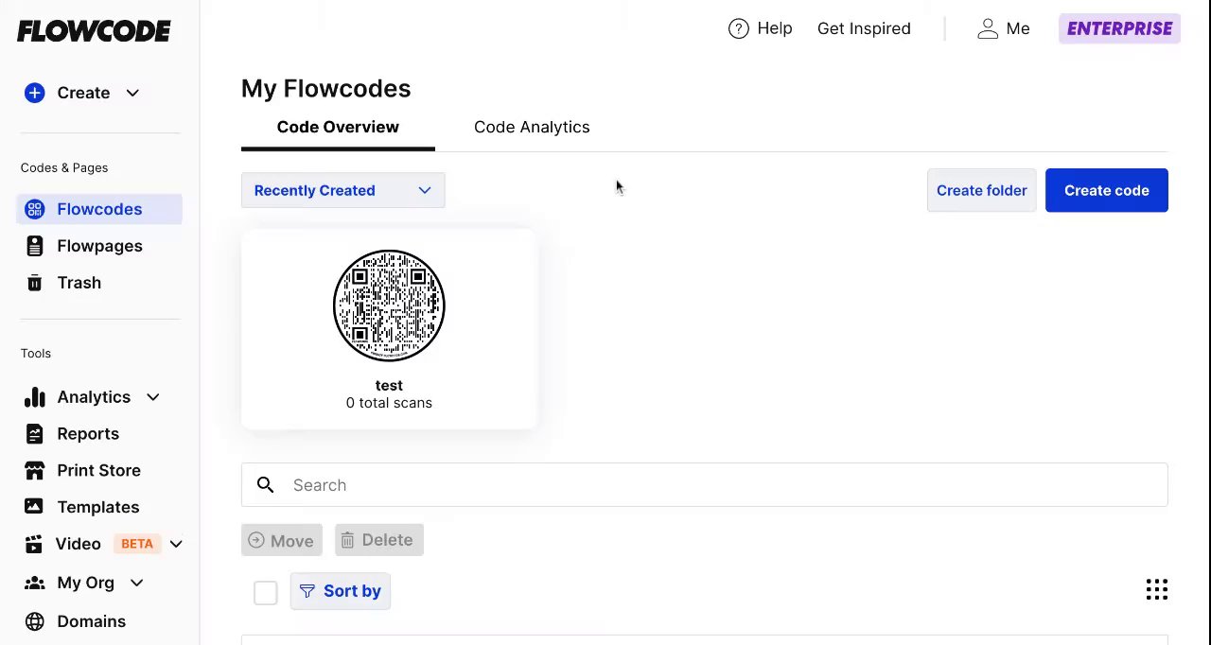Image resolution: width=1211 pixels, height=645 pixels.
Task: Open Flowpages via its sidebar icon
Action: pos(35,246)
